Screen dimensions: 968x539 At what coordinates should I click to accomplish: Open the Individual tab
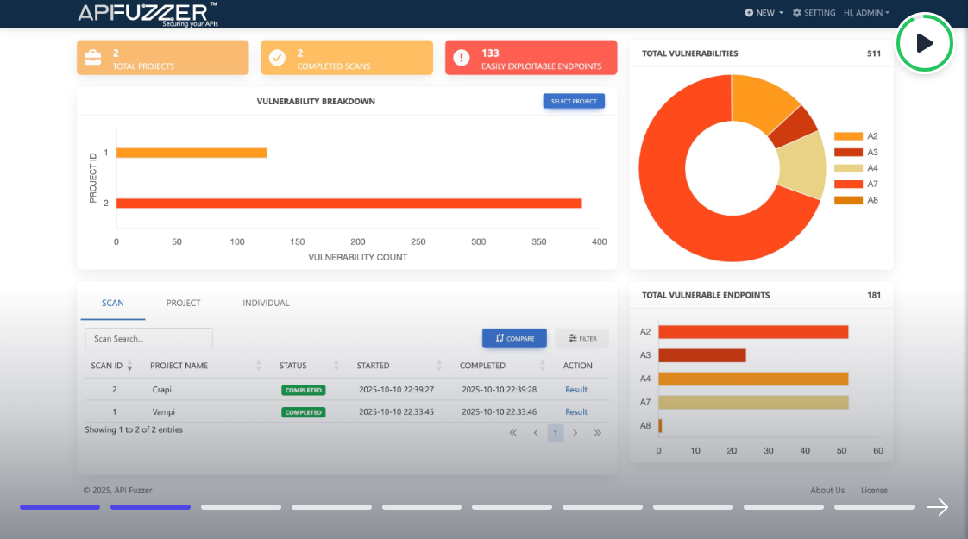(x=266, y=304)
